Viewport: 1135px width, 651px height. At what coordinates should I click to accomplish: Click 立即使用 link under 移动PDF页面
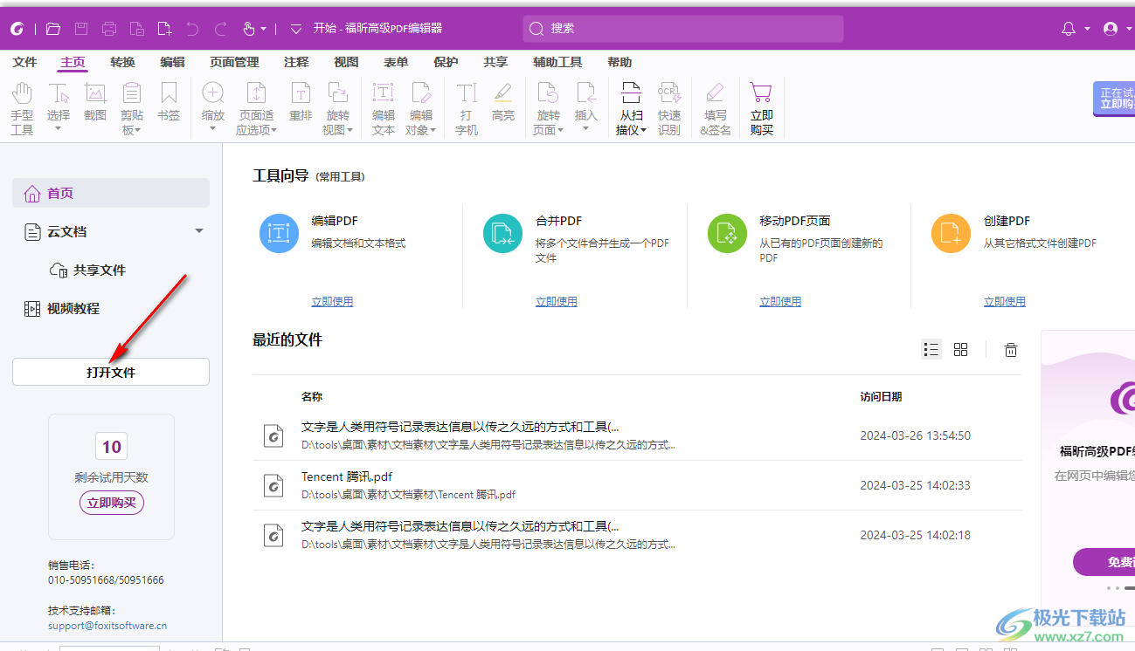click(780, 302)
